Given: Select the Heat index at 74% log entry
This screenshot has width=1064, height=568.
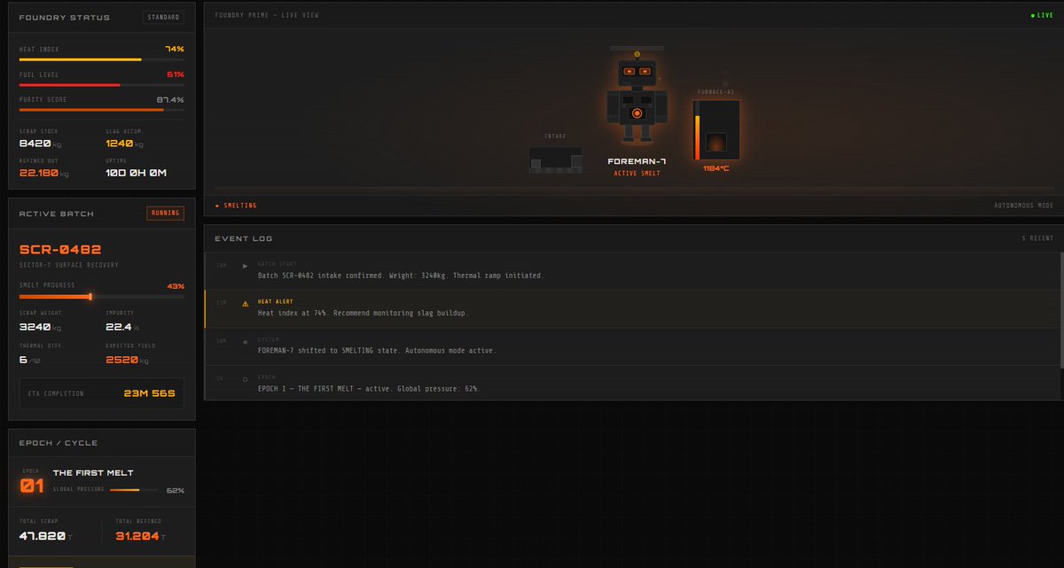Looking at the screenshot, I should point(631,308).
